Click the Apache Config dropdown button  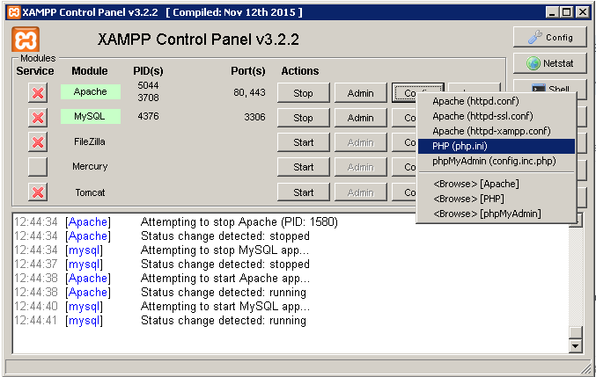[404, 93]
